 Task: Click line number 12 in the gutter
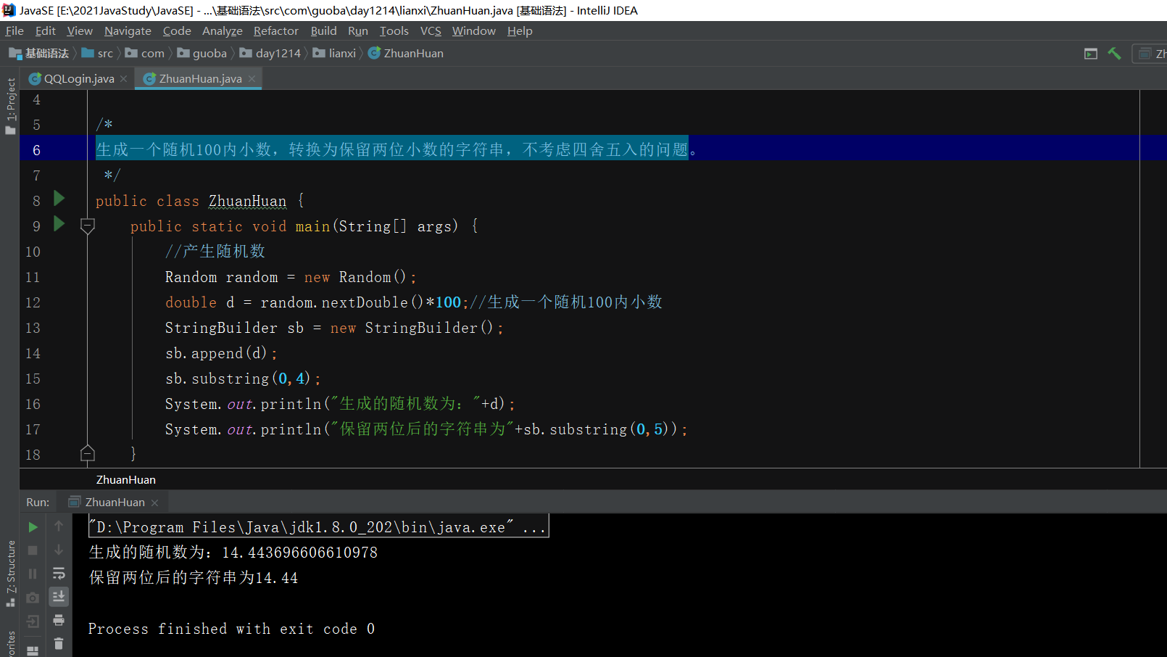tap(33, 302)
